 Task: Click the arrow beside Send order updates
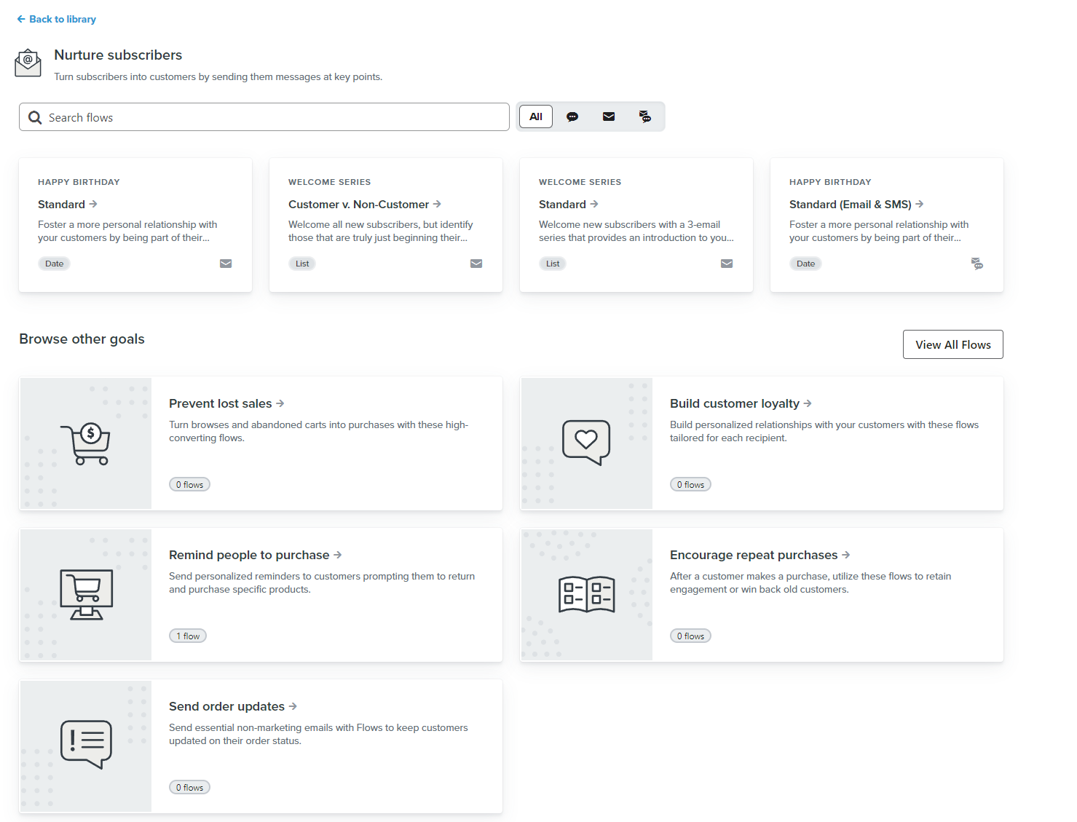[293, 706]
